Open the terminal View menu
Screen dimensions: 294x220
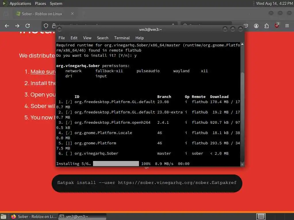tap(87, 38)
